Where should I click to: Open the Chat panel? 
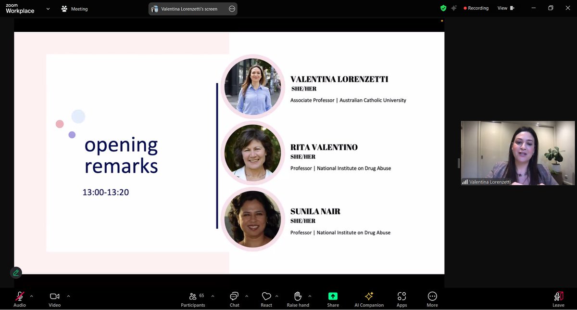pyautogui.click(x=234, y=298)
